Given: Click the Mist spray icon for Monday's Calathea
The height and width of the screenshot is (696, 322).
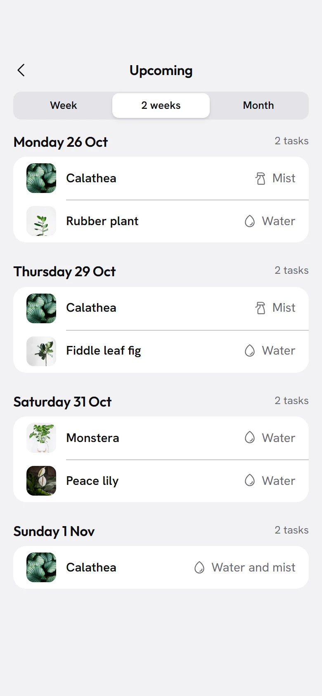Looking at the screenshot, I should (260, 179).
